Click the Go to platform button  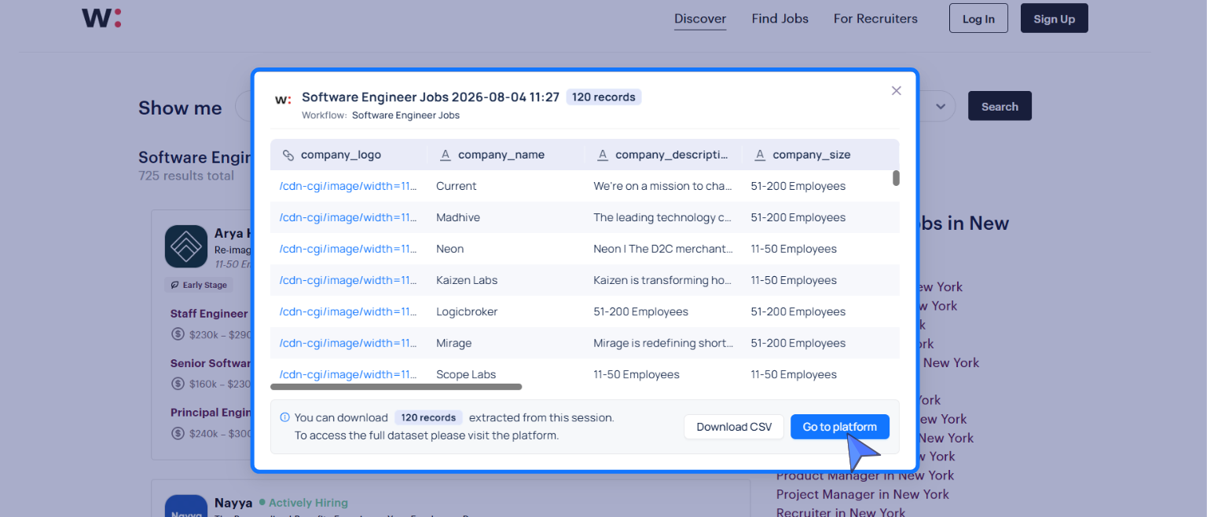(x=840, y=427)
